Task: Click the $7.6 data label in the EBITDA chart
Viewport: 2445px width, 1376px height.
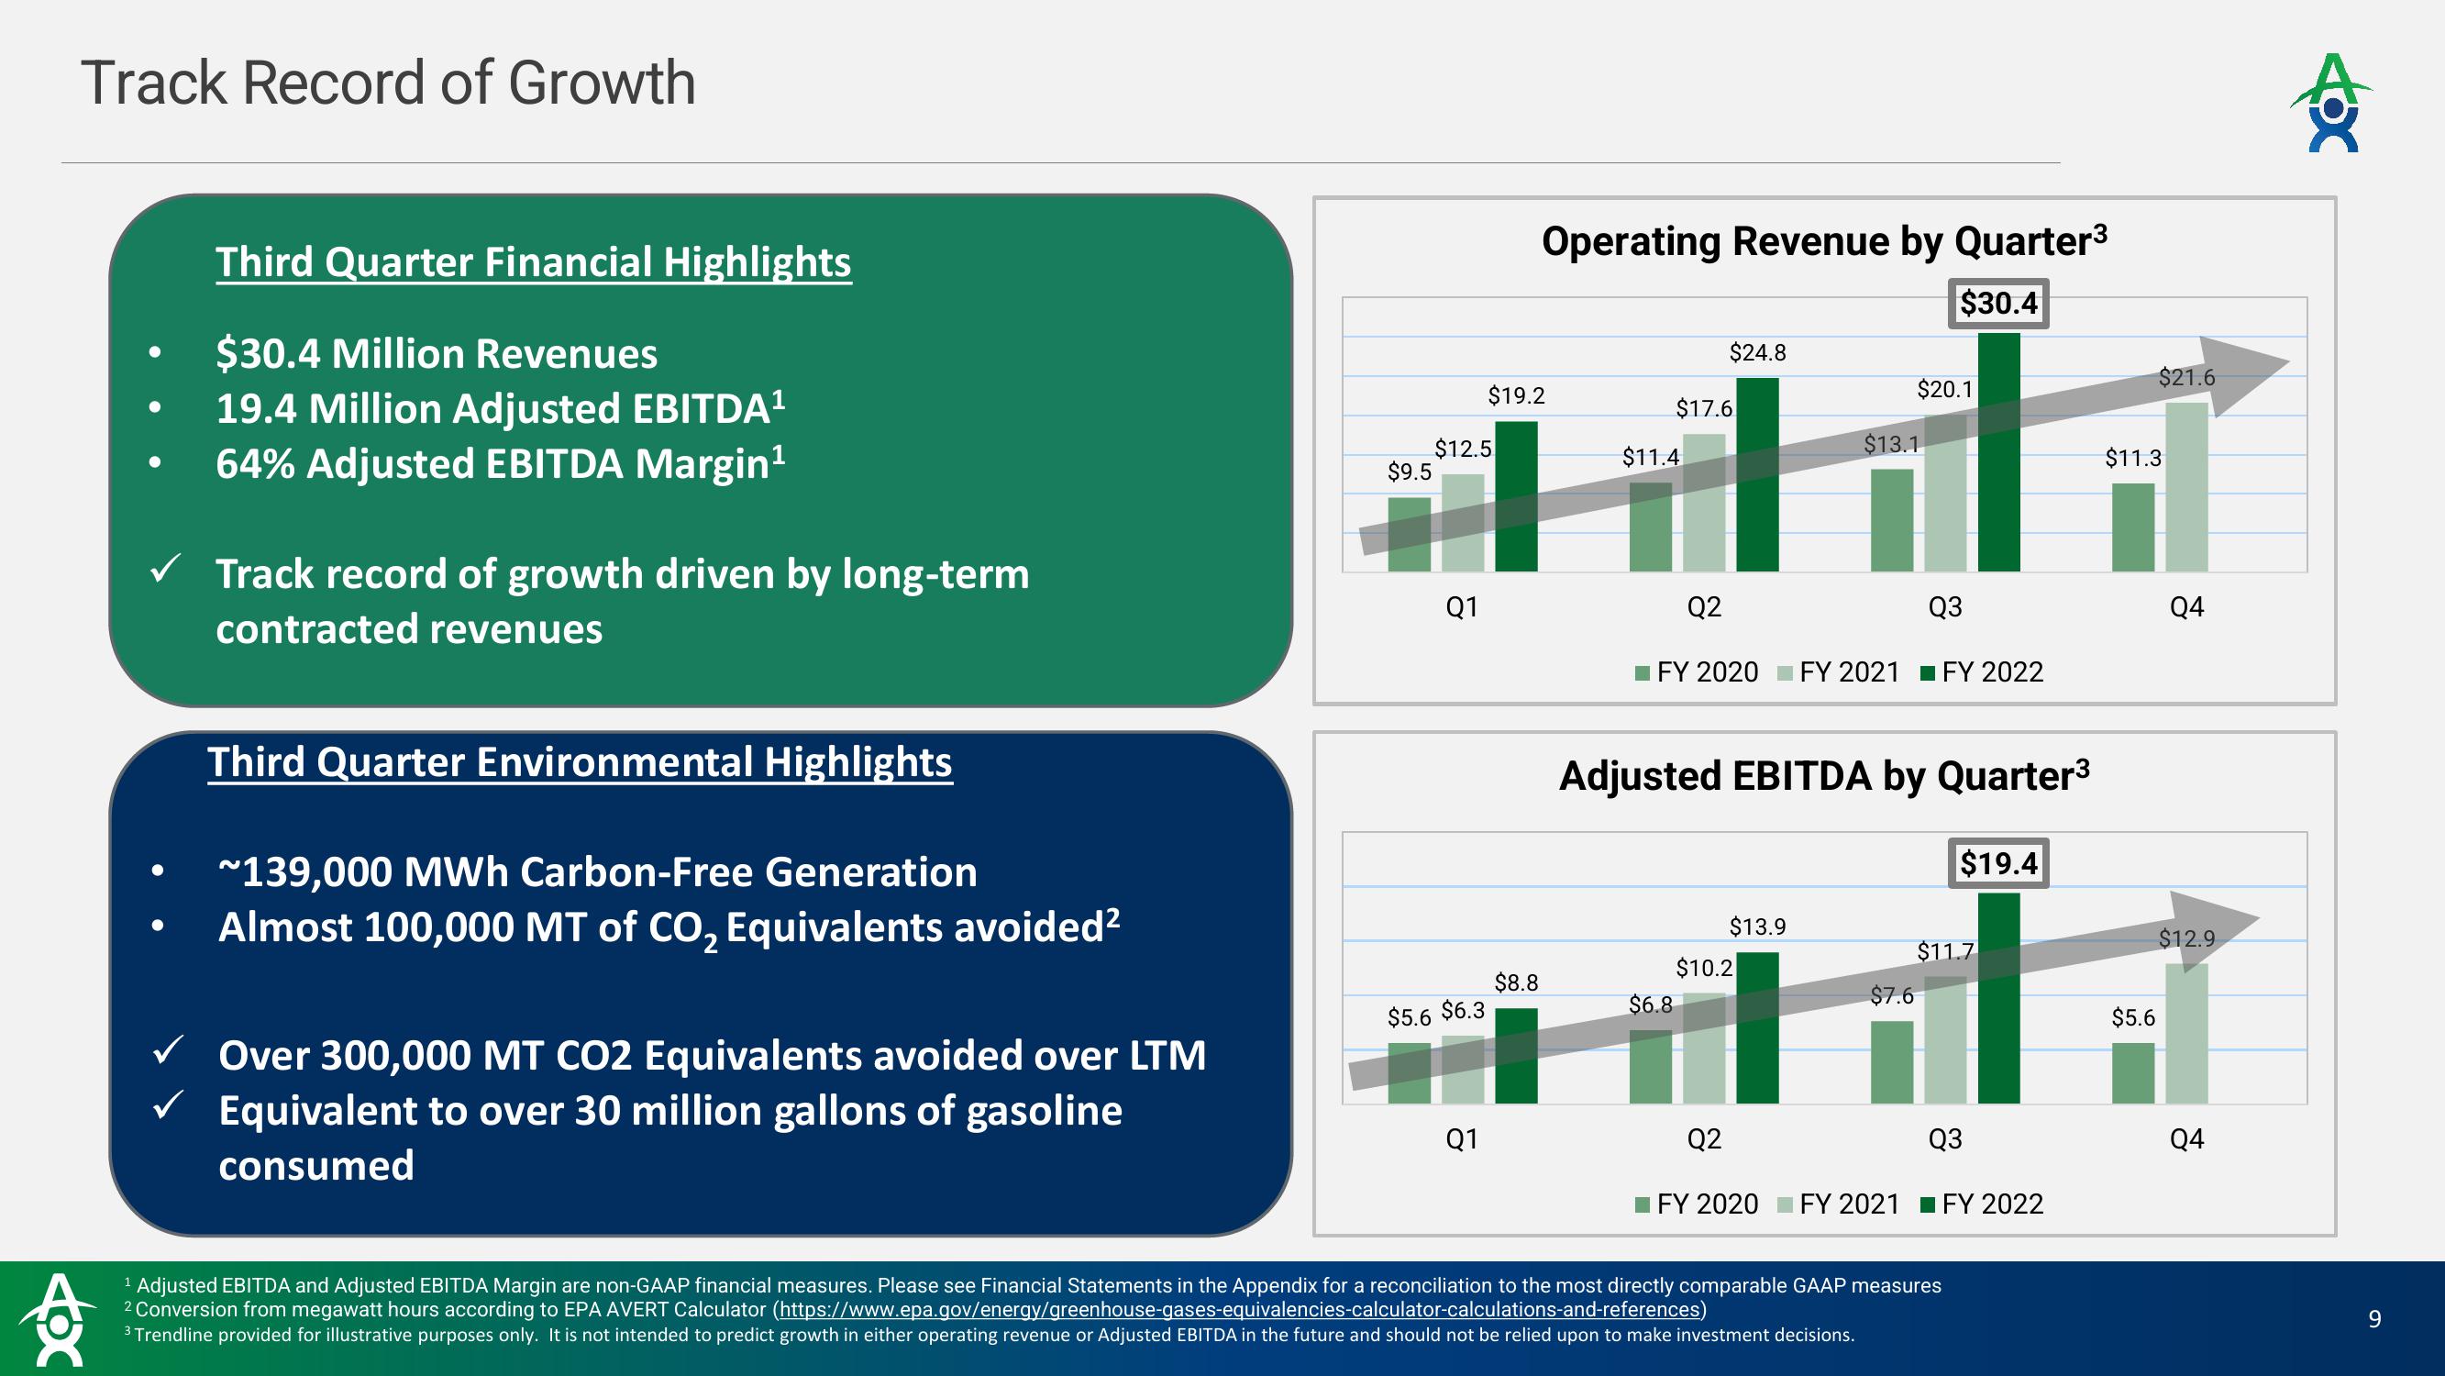Action: pyautogui.click(x=1892, y=996)
